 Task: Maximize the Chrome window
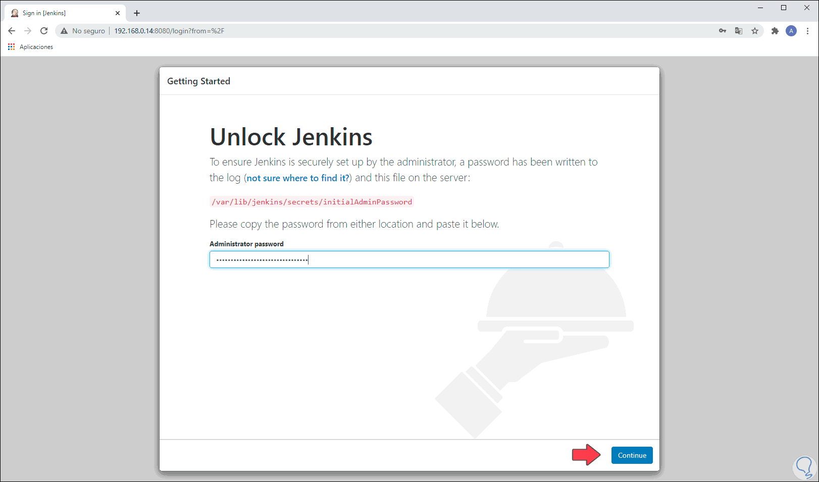pos(784,8)
